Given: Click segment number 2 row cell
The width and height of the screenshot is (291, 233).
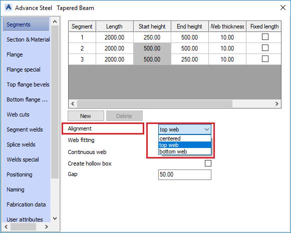Looking at the screenshot, I should coord(82,48).
